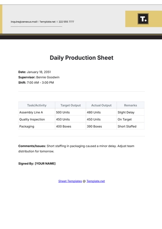Select the 390 Boxes cell
162x229 pixels.
(x=101, y=126)
